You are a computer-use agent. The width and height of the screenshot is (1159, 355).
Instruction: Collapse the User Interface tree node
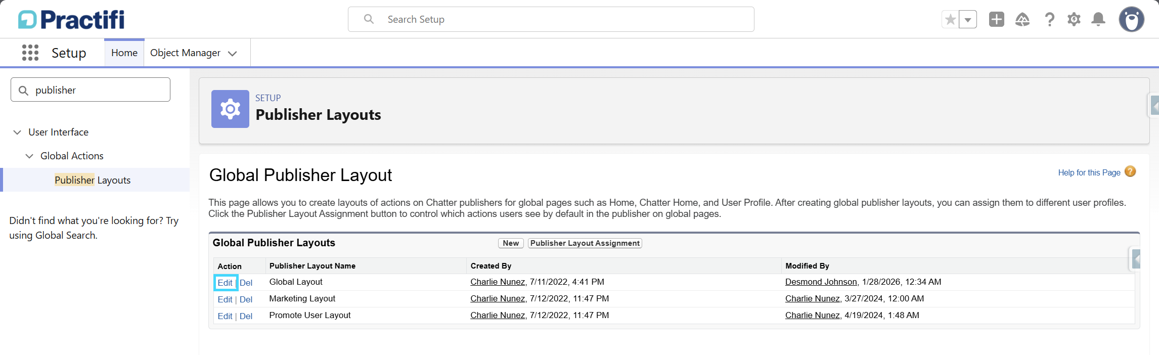[x=17, y=132]
